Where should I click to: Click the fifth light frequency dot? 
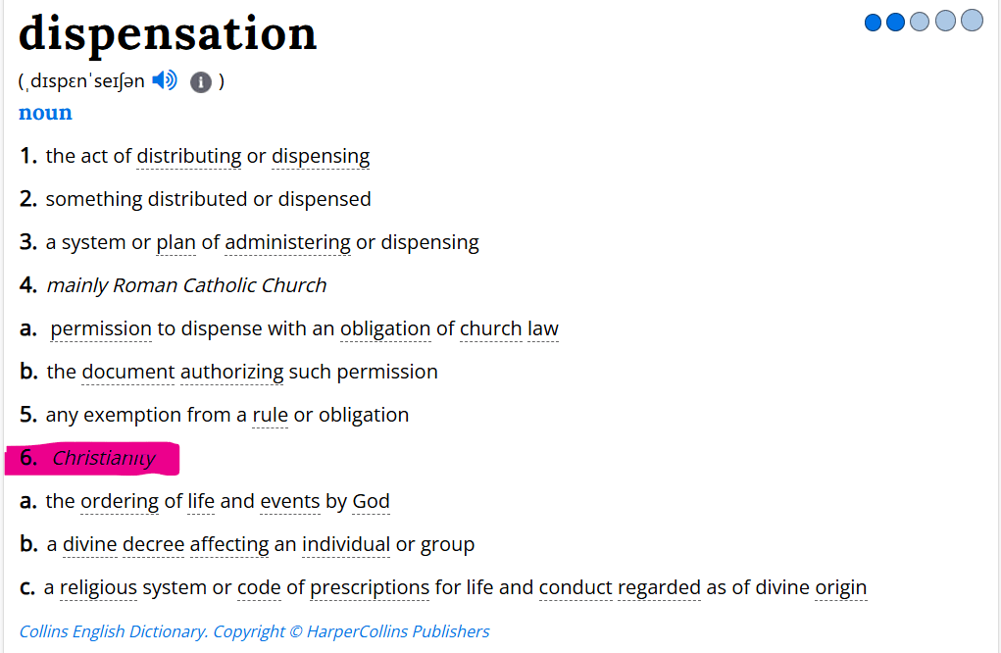point(972,20)
